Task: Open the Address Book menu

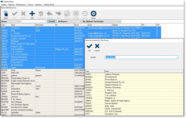Action: coord(49,5)
